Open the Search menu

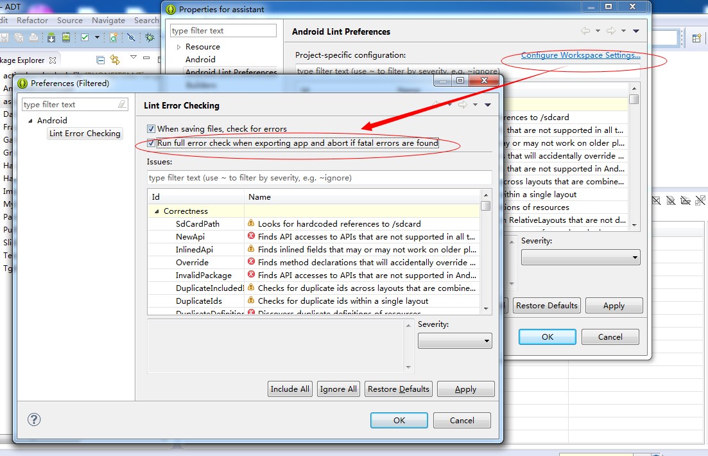[146, 21]
